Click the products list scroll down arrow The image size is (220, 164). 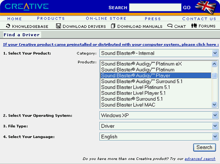214,105
